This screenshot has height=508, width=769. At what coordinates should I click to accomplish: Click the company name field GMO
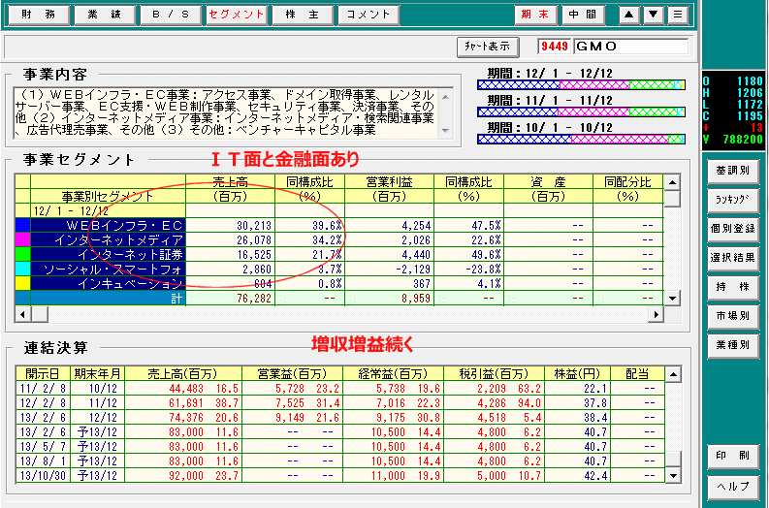(x=630, y=47)
